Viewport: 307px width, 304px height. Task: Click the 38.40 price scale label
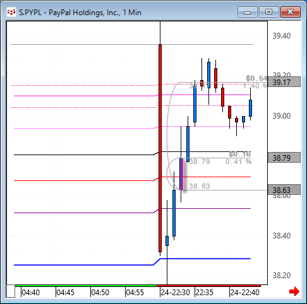click(x=282, y=236)
